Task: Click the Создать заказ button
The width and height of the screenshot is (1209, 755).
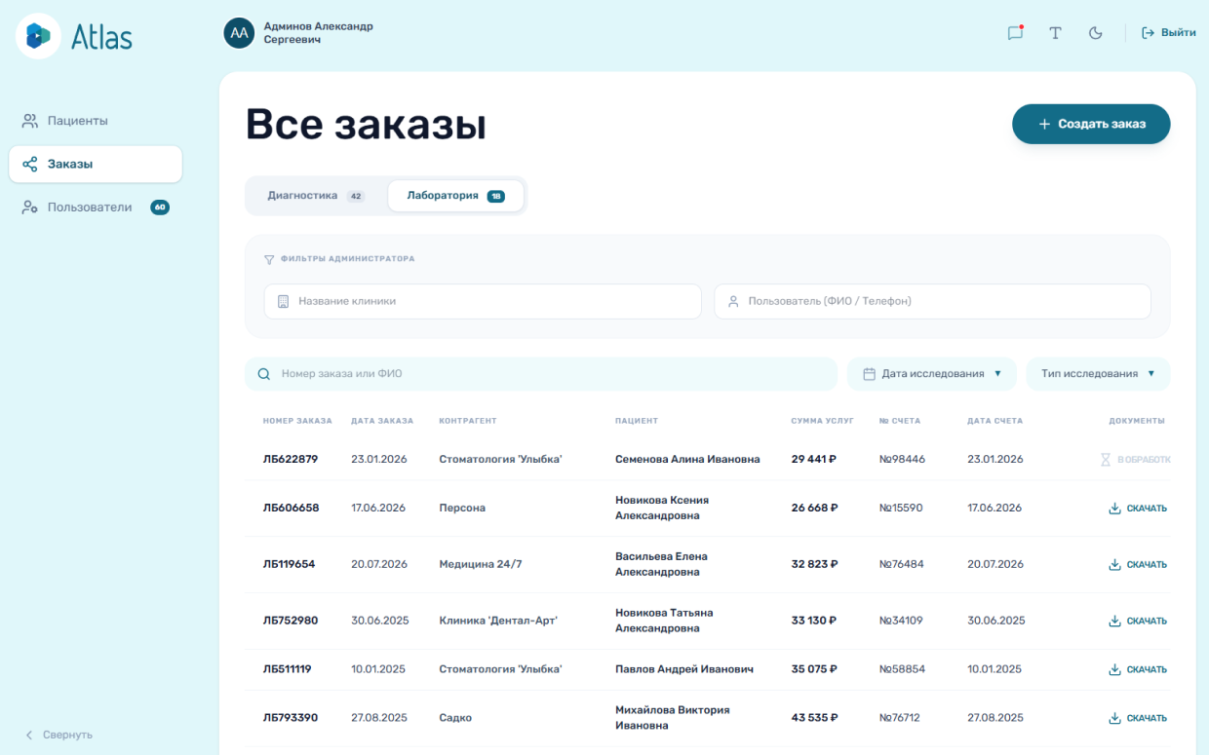Action: [x=1091, y=124]
